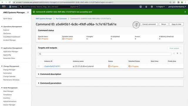Screen dimensions: 188x106
Task: Refresh the command status
Action: 136,24
